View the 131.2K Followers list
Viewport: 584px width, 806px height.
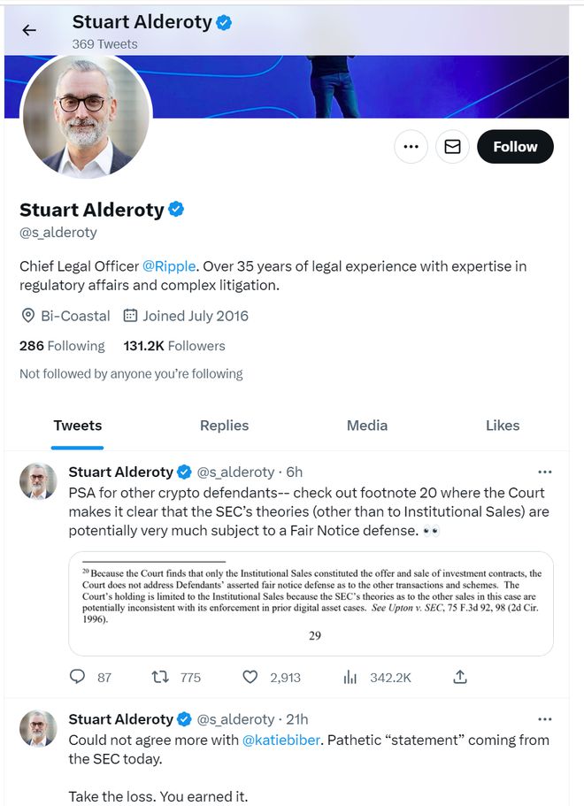pos(174,346)
